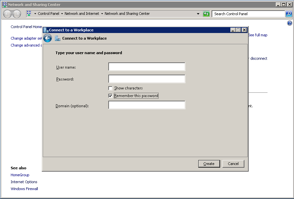Click the blue back arrow in the wizard
Screen dimensions: 294x199
coord(48,38)
